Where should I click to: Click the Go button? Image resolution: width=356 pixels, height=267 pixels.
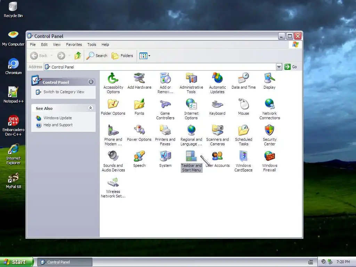tap(291, 67)
